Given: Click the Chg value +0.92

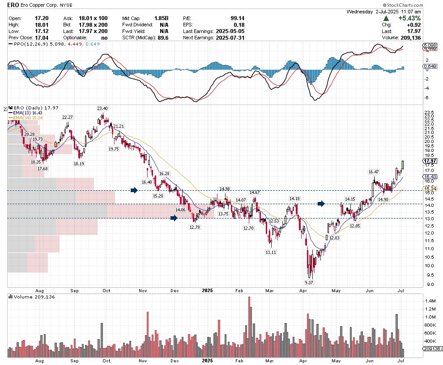Looking at the screenshot, I should click(x=414, y=25).
